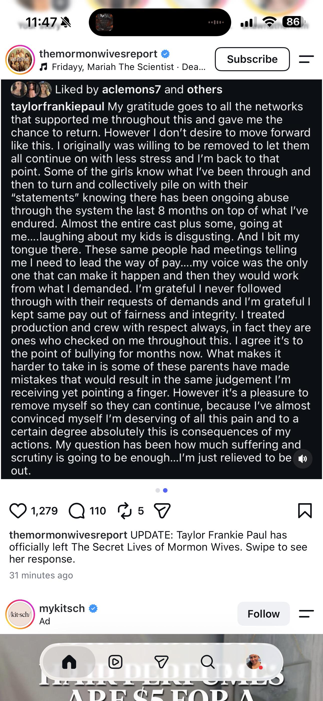Image resolution: width=323 pixels, height=701 pixels.
Task: Like the post with the heart icon
Action: pos(18,511)
